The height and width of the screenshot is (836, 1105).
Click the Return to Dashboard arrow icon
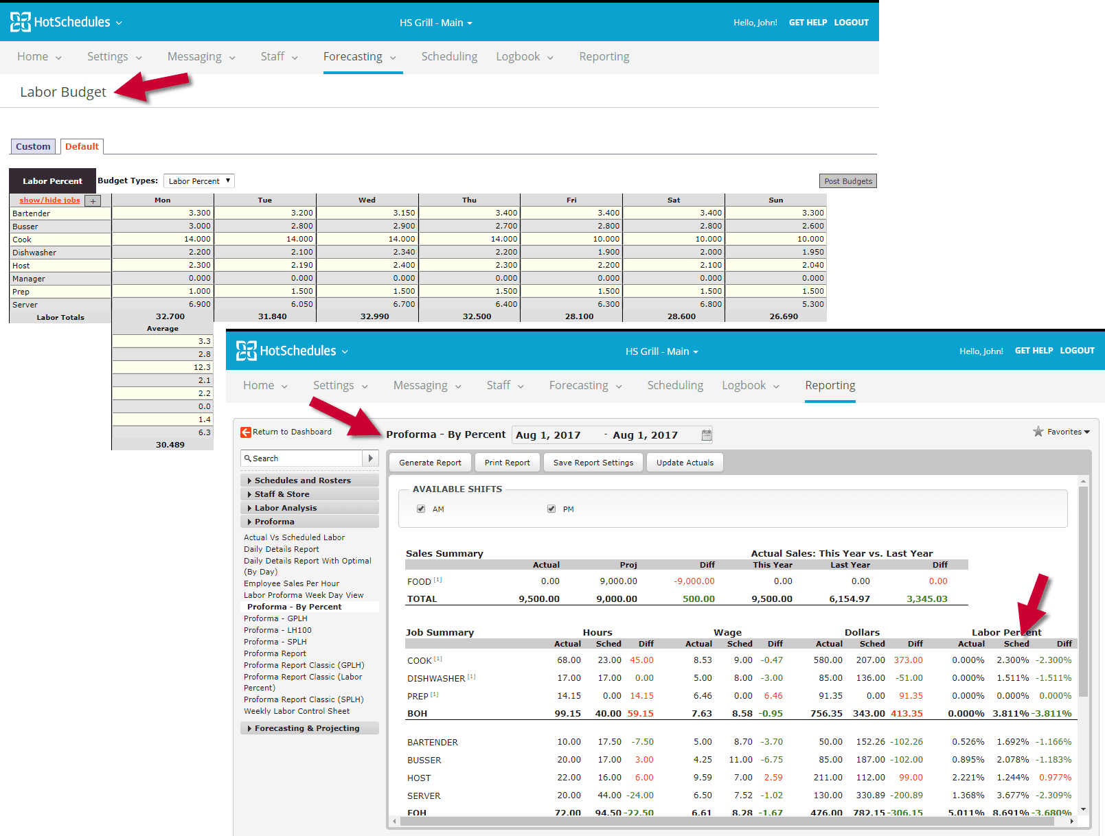(x=245, y=432)
